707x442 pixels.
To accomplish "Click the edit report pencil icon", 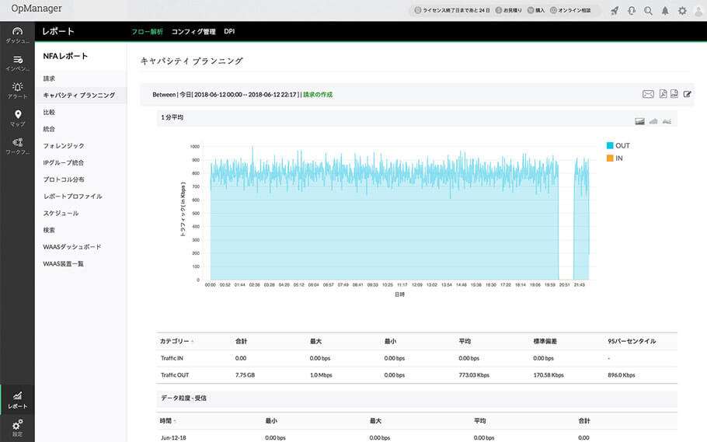I will (688, 94).
